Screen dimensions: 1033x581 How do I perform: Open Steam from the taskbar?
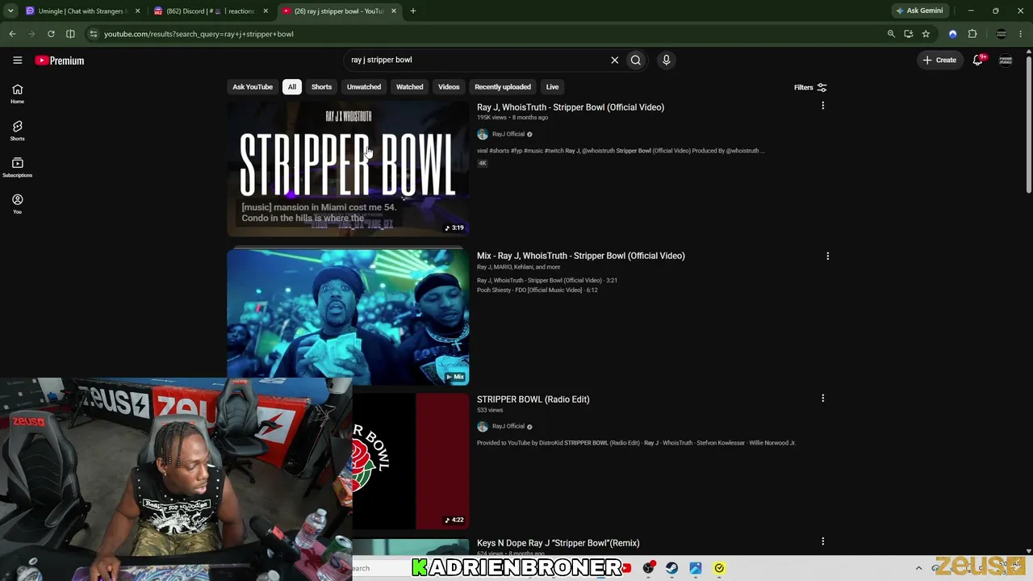671,568
